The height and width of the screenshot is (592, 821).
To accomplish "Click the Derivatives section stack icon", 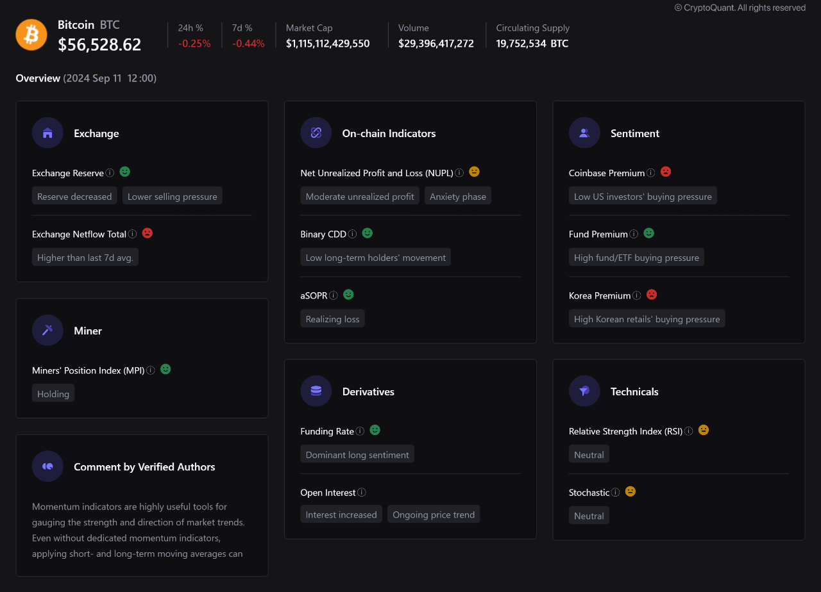I will pyautogui.click(x=316, y=391).
